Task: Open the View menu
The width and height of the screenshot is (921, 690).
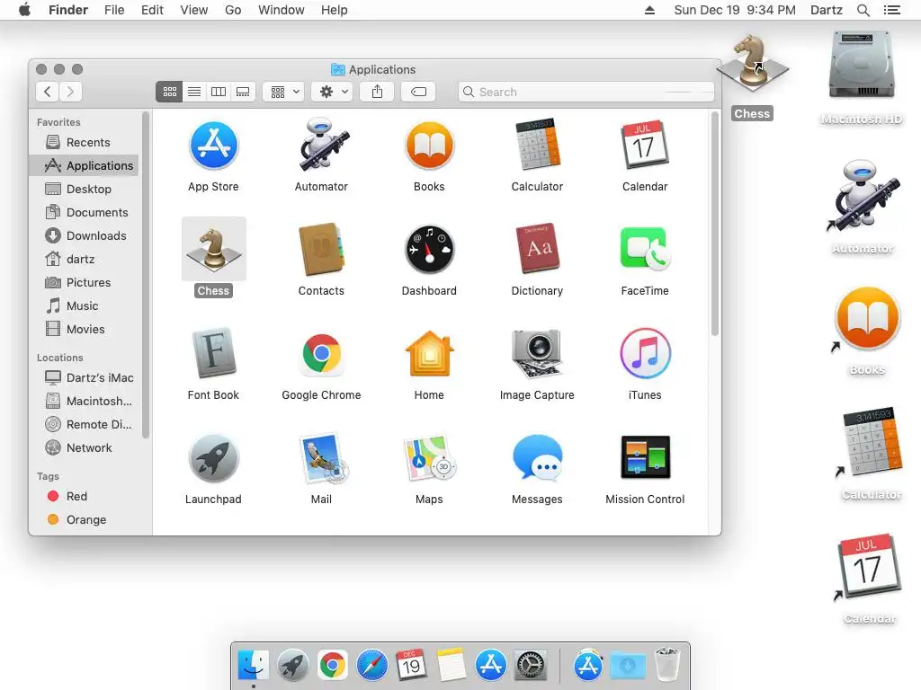Action: tap(194, 10)
